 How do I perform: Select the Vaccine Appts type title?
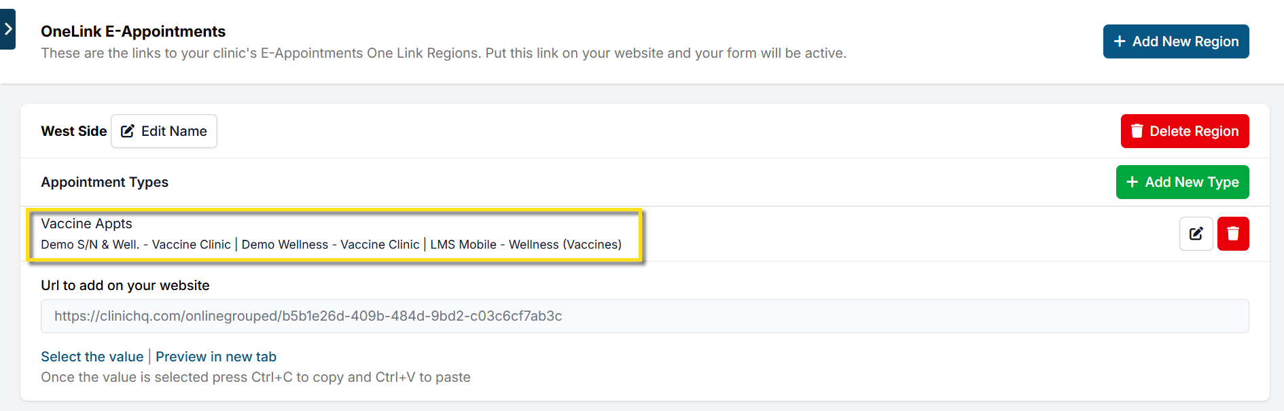(86, 224)
